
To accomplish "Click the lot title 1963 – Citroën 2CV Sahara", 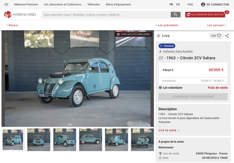I will coord(191,58).
